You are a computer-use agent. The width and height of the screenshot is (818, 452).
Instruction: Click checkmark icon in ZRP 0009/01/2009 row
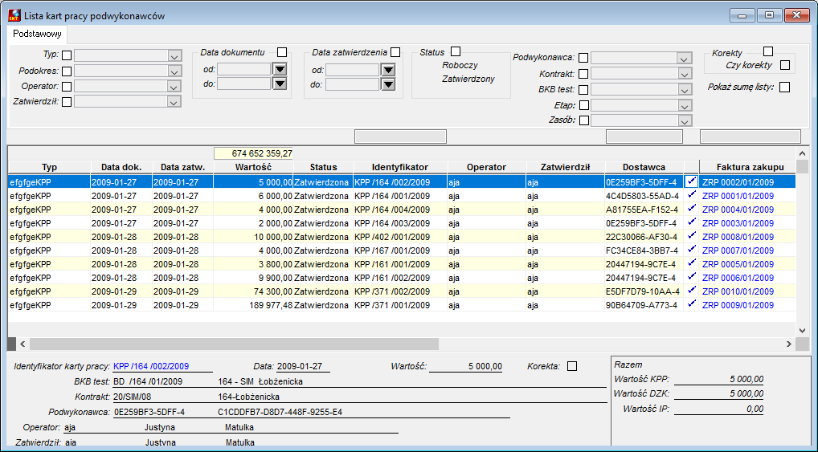(692, 304)
